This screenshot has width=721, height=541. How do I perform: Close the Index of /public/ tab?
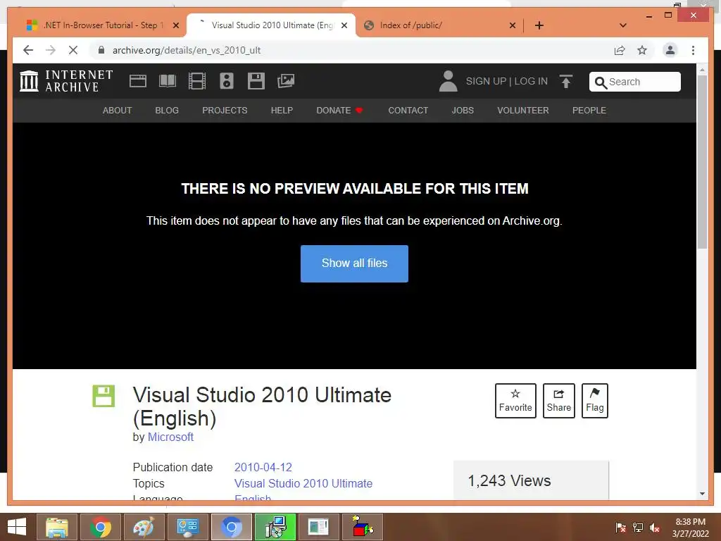coord(513,25)
